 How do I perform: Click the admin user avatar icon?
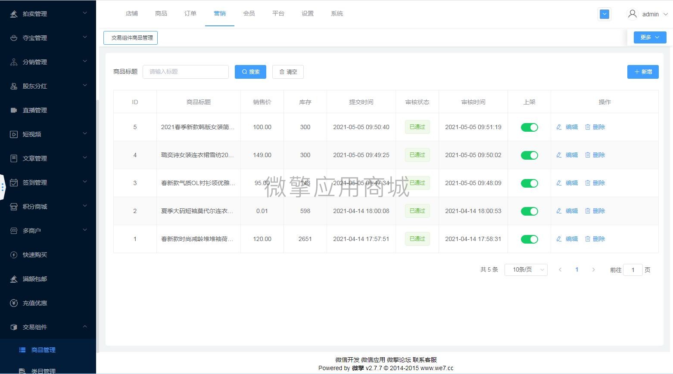click(632, 14)
